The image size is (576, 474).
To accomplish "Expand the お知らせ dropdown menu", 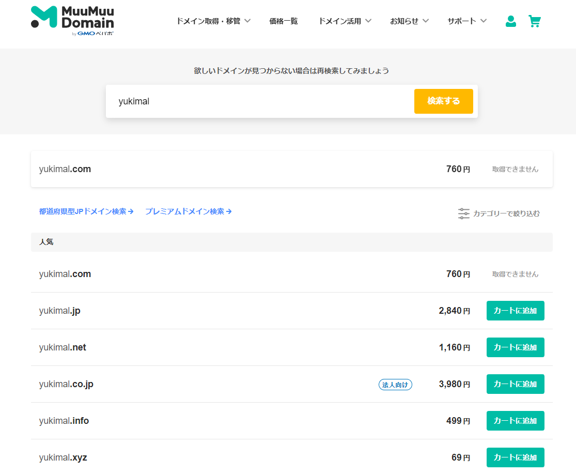I will pos(409,21).
